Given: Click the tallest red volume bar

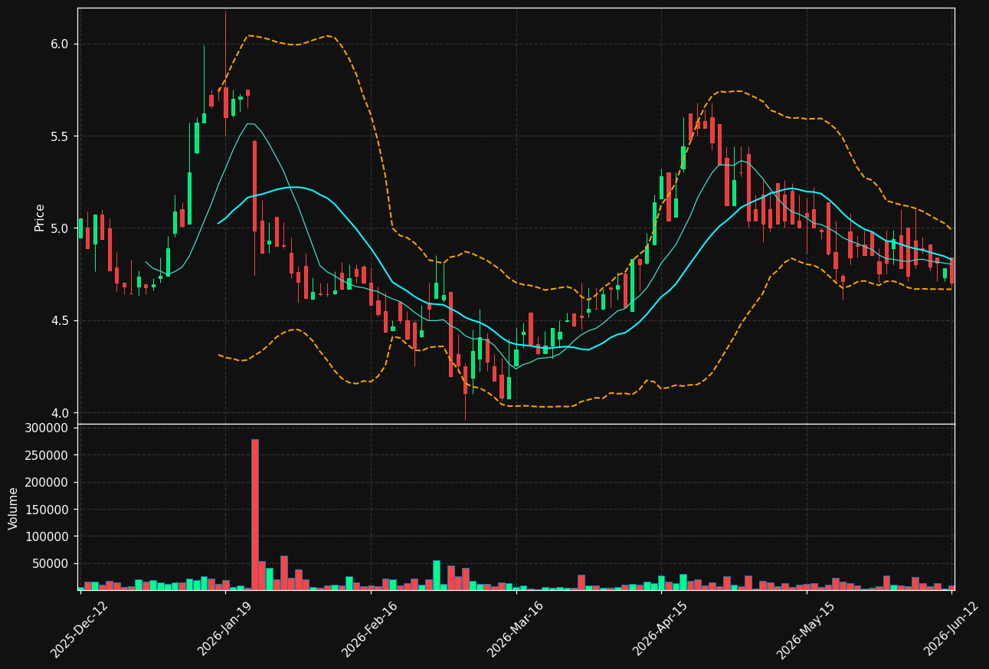Looking at the screenshot, I should 255,514.
